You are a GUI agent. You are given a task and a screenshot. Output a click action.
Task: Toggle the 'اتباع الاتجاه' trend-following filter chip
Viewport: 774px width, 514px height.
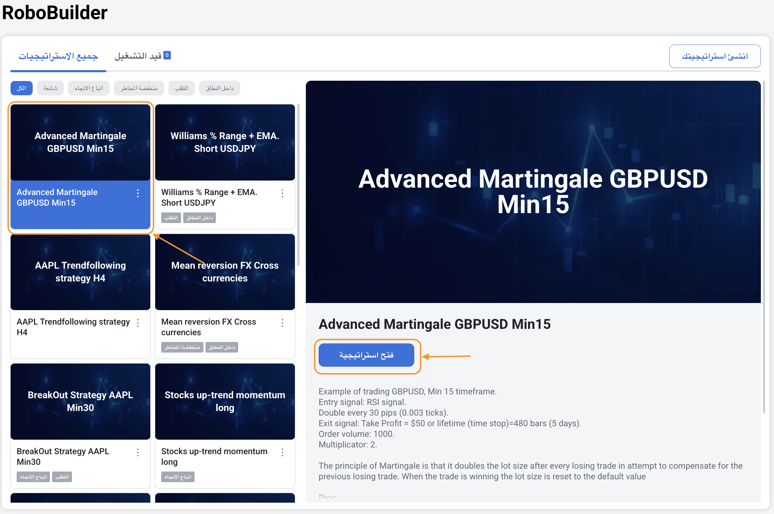pos(89,88)
